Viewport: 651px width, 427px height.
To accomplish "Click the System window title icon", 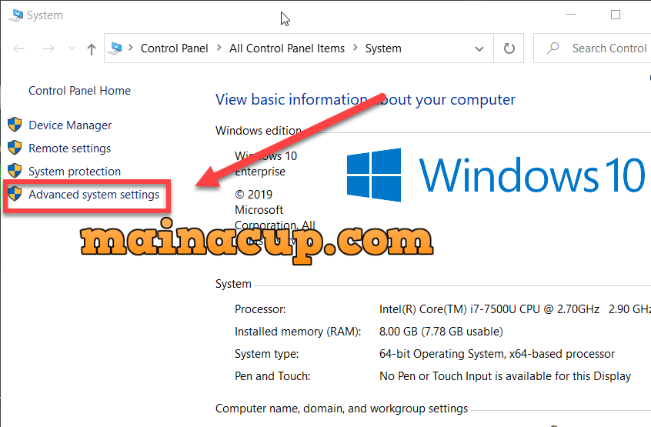I will 16,15.
